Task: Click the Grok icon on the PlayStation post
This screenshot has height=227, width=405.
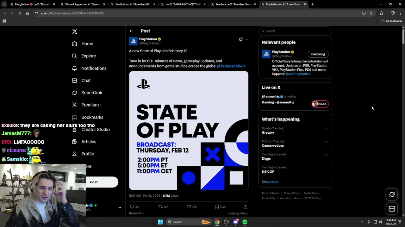Action: pos(241,39)
